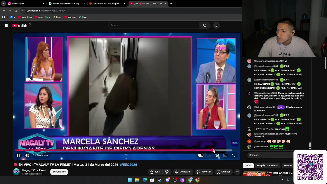Expand the tab search dropdown

point(3,4)
